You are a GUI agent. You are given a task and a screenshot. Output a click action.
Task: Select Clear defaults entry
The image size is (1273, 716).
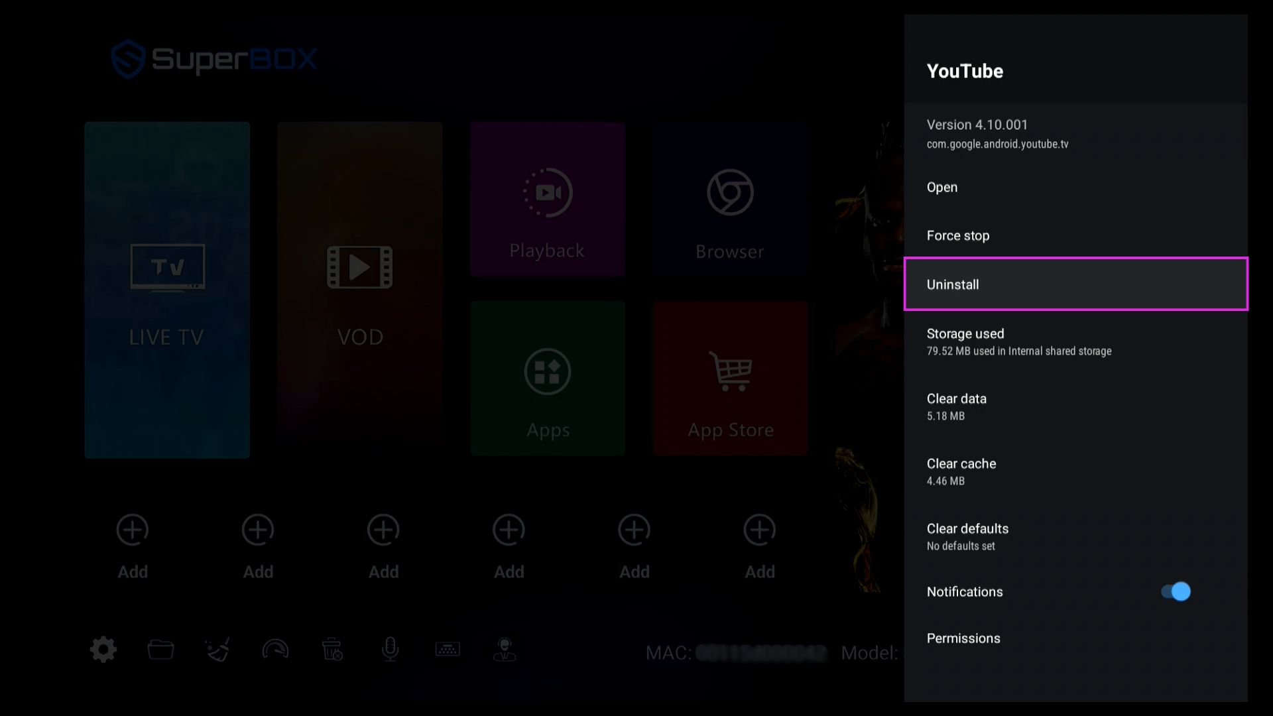[x=1075, y=536]
